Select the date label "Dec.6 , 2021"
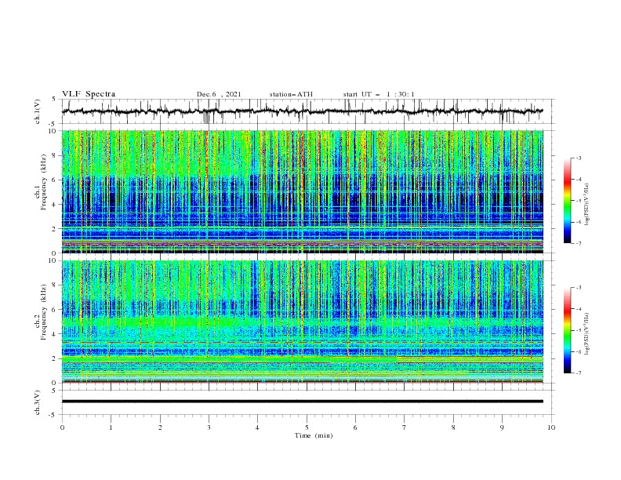 (219, 94)
